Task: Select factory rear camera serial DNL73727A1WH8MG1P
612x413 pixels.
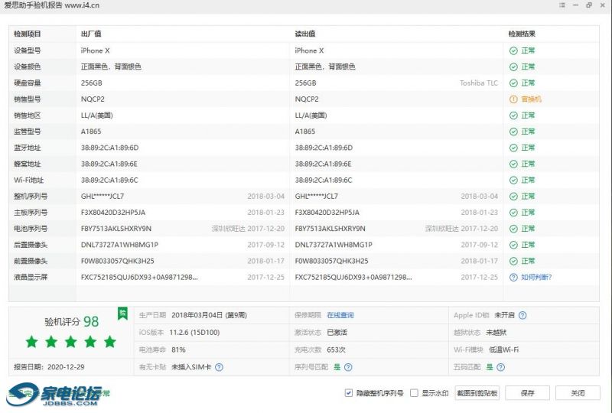Action: pyautogui.click(x=119, y=246)
